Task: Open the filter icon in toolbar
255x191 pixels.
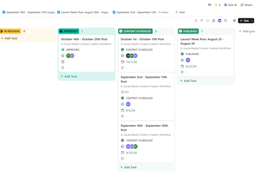Action: pos(202,21)
